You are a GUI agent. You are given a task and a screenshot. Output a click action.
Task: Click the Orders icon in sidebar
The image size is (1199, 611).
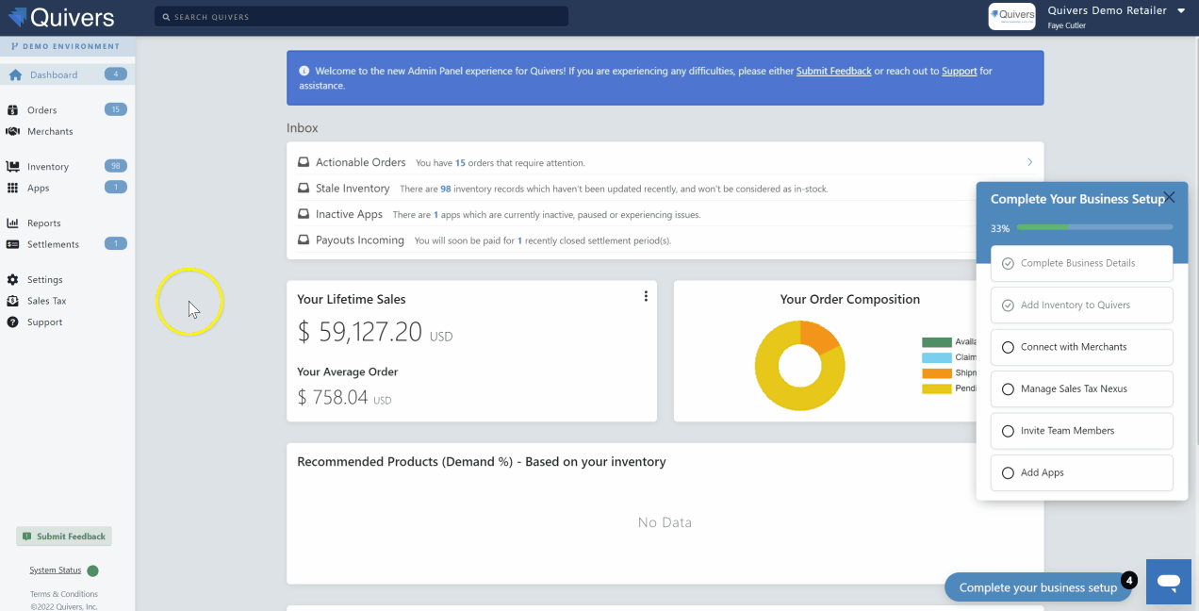pyautogui.click(x=13, y=110)
